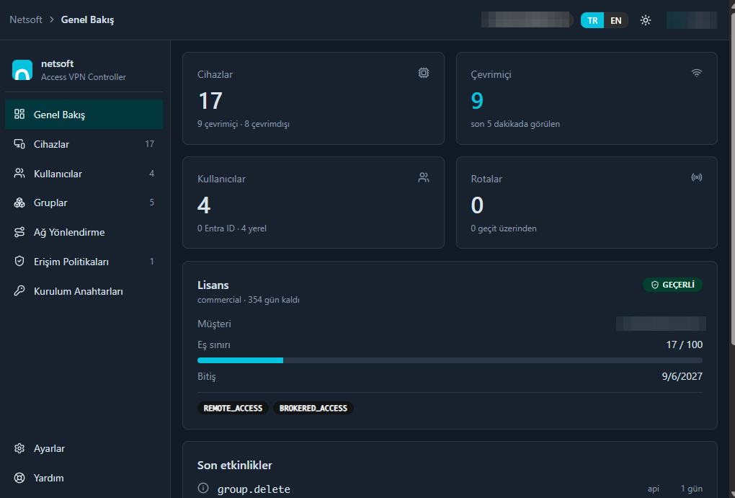
Task: Click the Ağ Yönlendirme routing icon
Action: (x=19, y=232)
